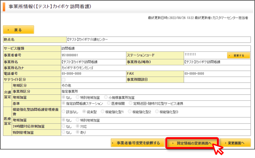The width and height of the screenshot is (255, 158).
Task: Select 機能強化型2 radio option
Action: (130, 112)
